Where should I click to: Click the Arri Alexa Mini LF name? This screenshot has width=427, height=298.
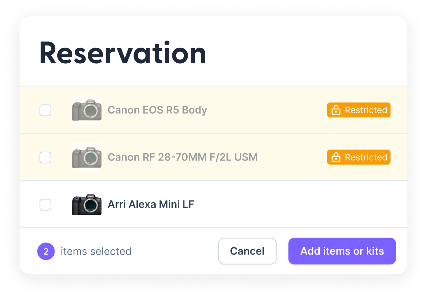pyautogui.click(x=151, y=204)
